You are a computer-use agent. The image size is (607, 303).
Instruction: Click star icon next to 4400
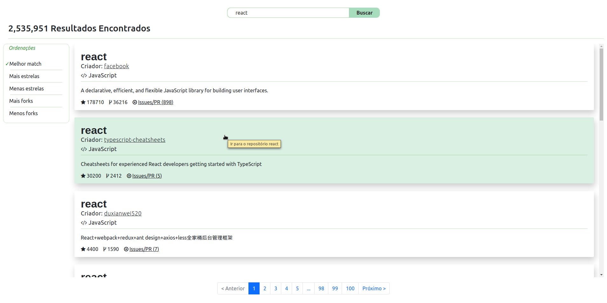pos(83,249)
